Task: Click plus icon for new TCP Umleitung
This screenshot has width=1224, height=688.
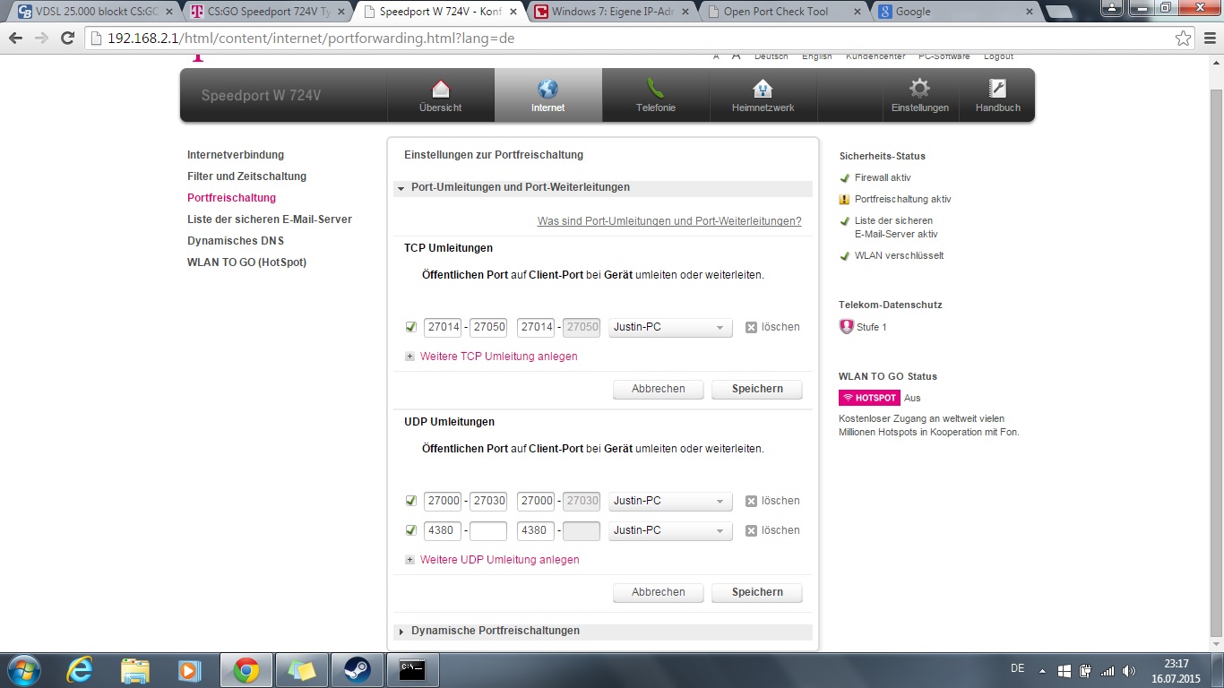Action: [x=410, y=357]
